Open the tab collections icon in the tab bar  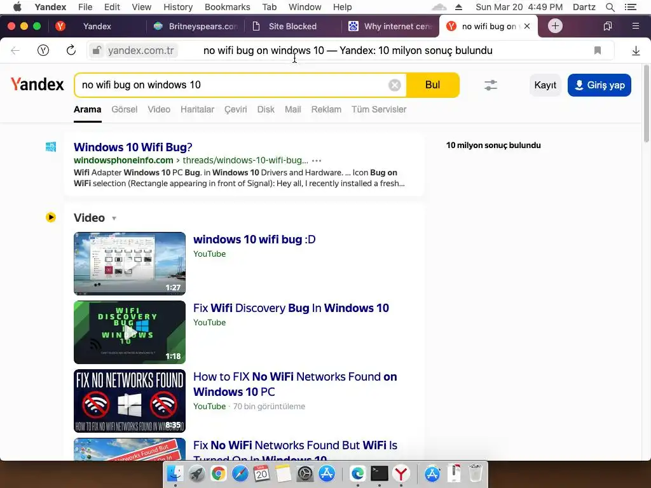[x=607, y=26]
